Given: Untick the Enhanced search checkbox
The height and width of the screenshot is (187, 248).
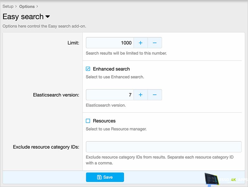Looking at the screenshot, I should (x=88, y=69).
